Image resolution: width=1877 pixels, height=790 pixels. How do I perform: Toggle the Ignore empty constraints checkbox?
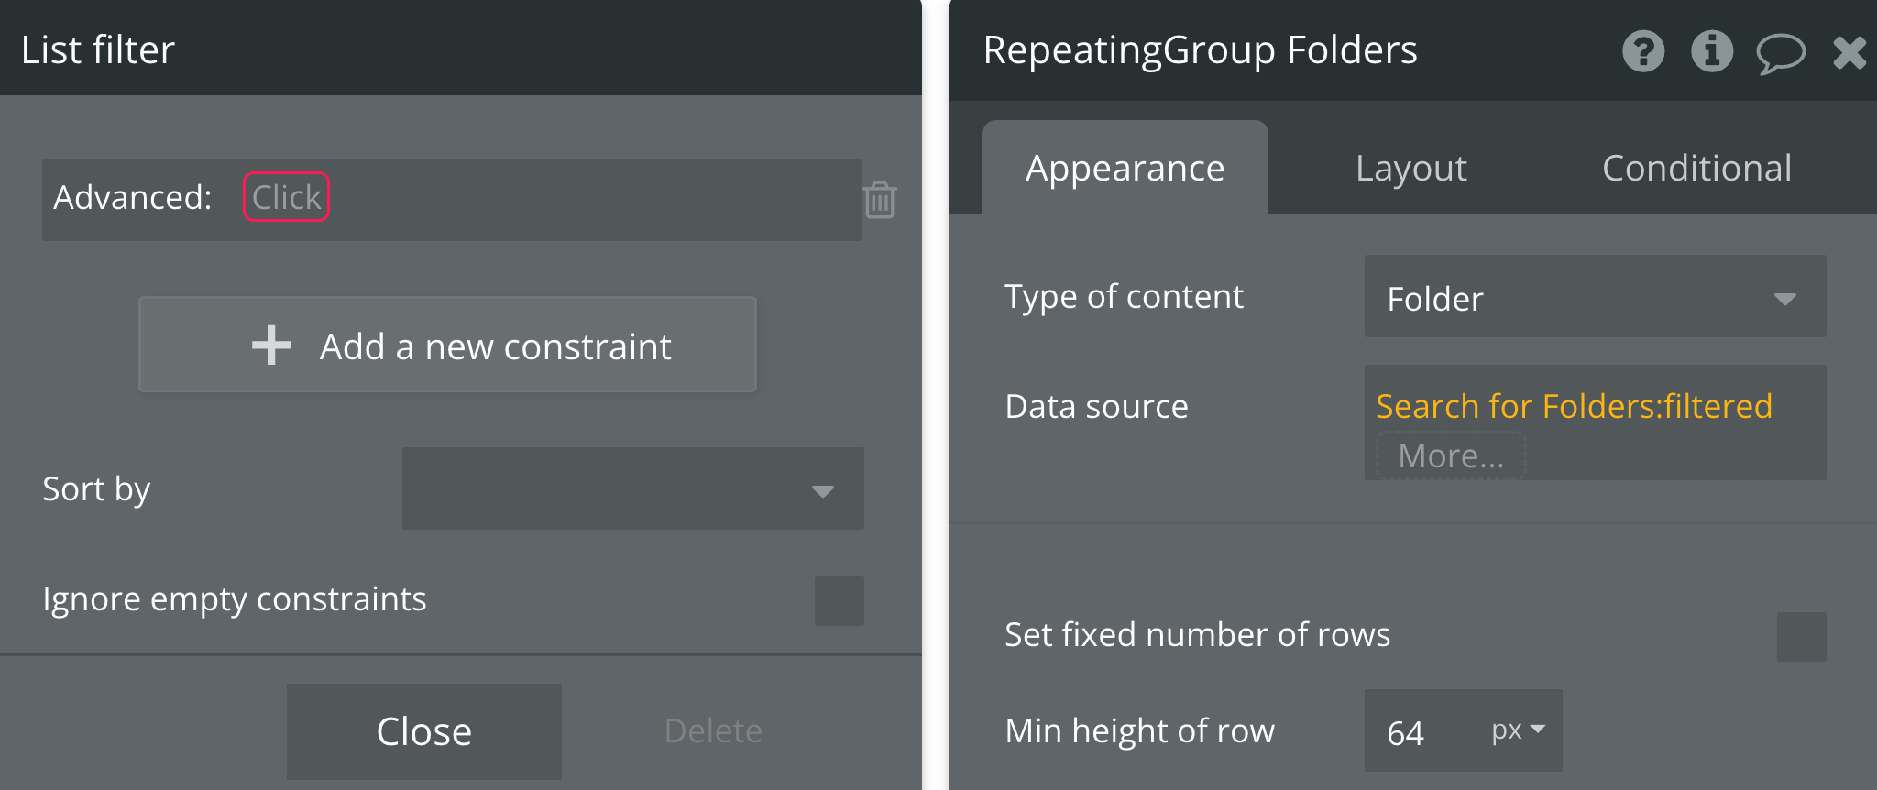coord(839,600)
